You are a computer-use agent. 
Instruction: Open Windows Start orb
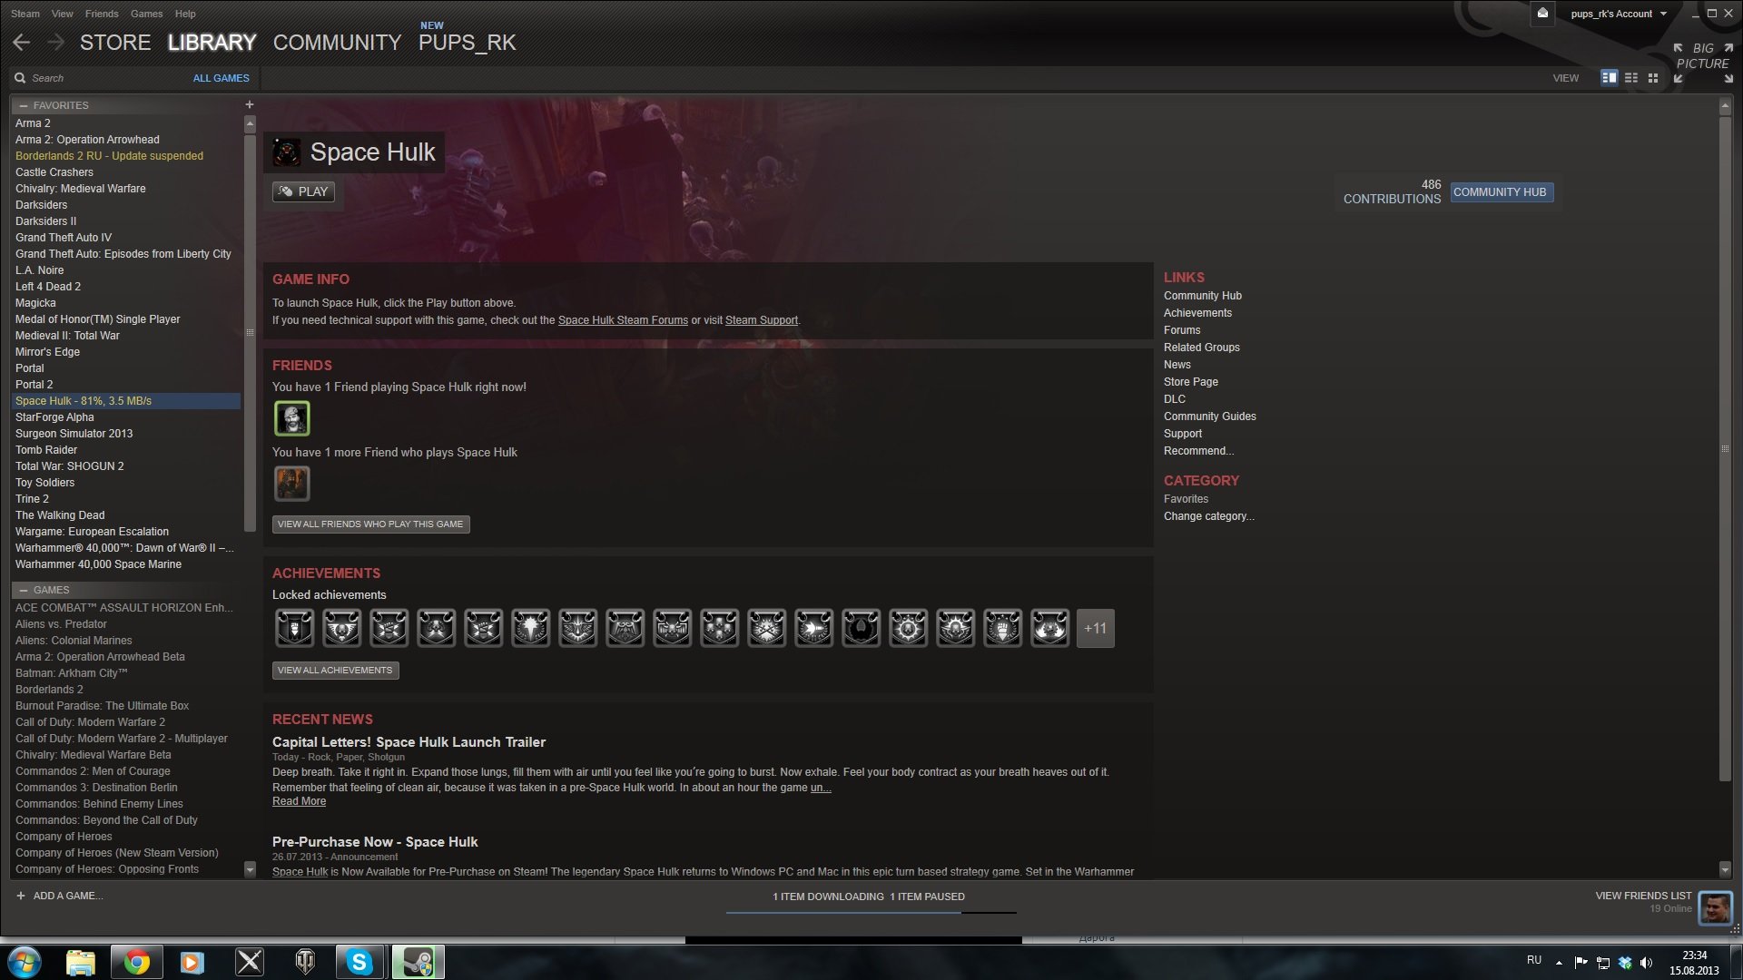click(x=25, y=962)
